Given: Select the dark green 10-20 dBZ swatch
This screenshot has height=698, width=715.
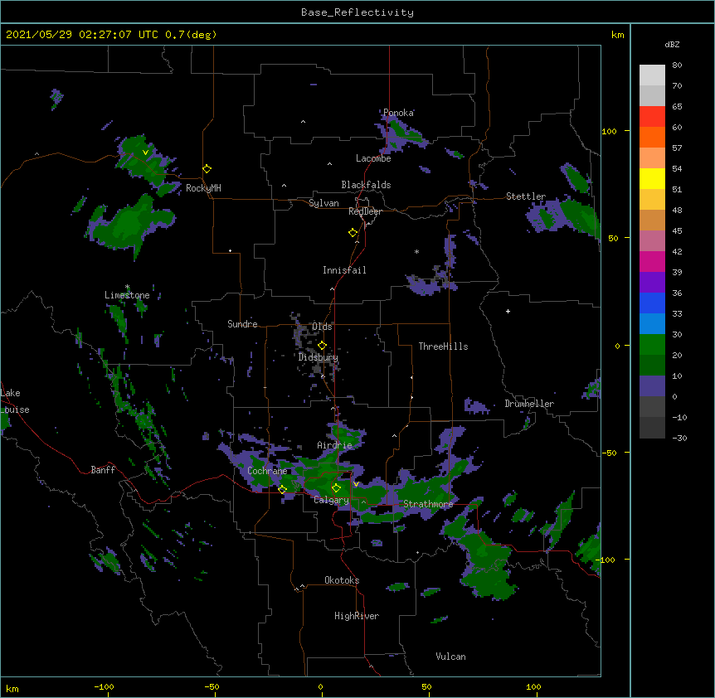Looking at the screenshot, I should [652, 366].
